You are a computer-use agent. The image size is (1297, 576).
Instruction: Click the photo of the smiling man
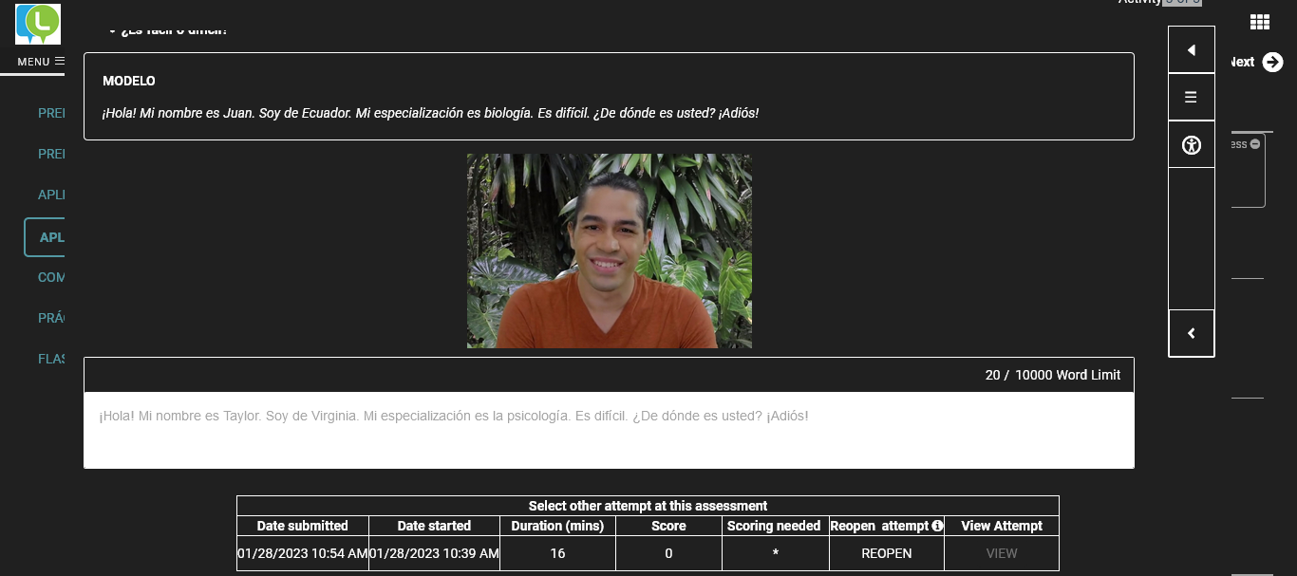pyautogui.click(x=609, y=251)
